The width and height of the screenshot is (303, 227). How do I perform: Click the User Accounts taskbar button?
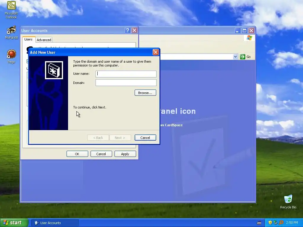click(x=55, y=223)
